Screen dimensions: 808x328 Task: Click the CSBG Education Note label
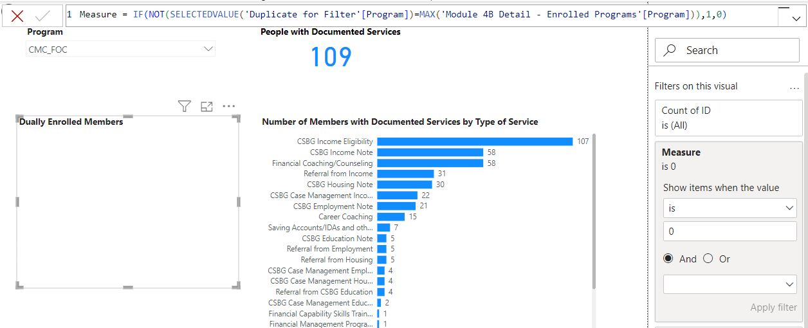337,239
